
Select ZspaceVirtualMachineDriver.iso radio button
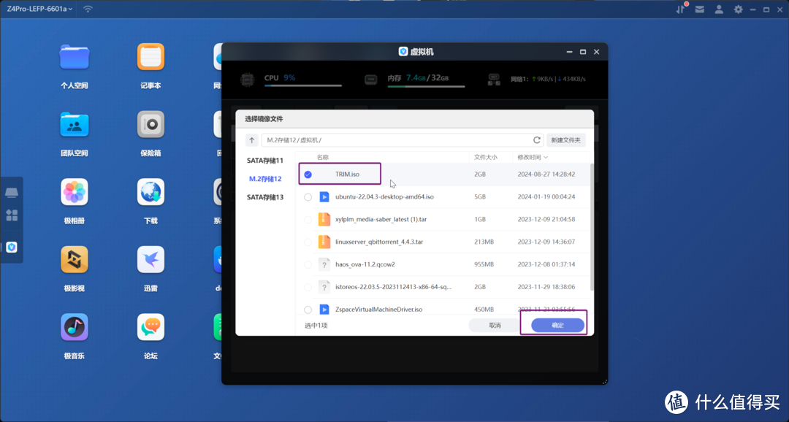click(x=308, y=310)
